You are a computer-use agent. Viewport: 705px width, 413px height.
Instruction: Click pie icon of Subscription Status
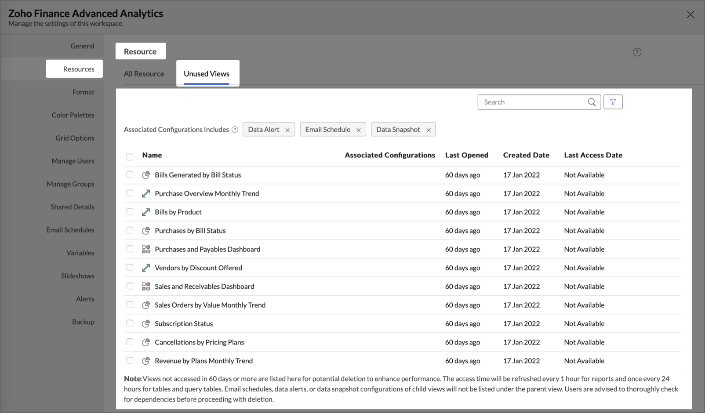click(x=146, y=324)
